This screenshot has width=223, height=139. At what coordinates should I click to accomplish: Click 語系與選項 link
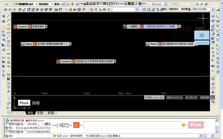[x=76, y=136]
